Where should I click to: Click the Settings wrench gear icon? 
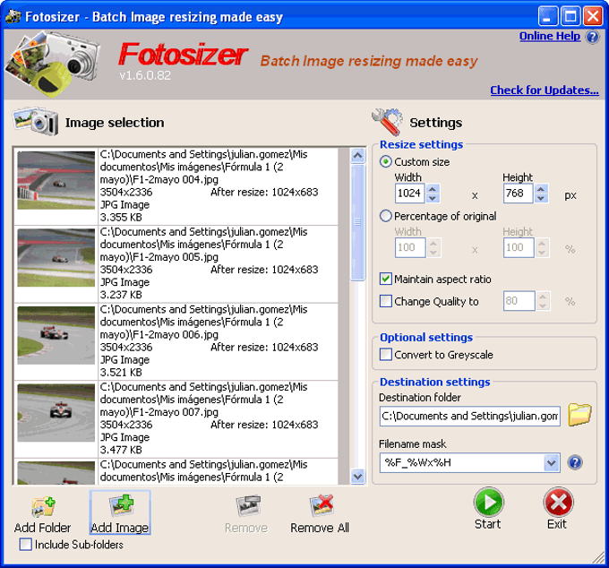[x=387, y=122]
